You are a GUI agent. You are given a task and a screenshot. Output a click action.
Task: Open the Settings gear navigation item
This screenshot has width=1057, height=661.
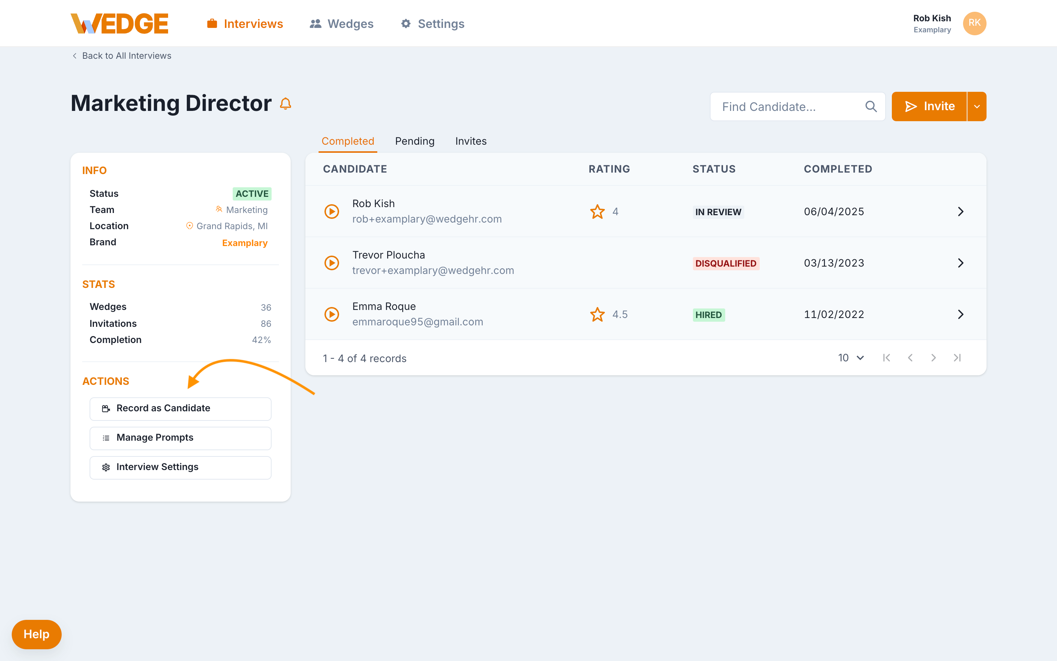tap(432, 24)
